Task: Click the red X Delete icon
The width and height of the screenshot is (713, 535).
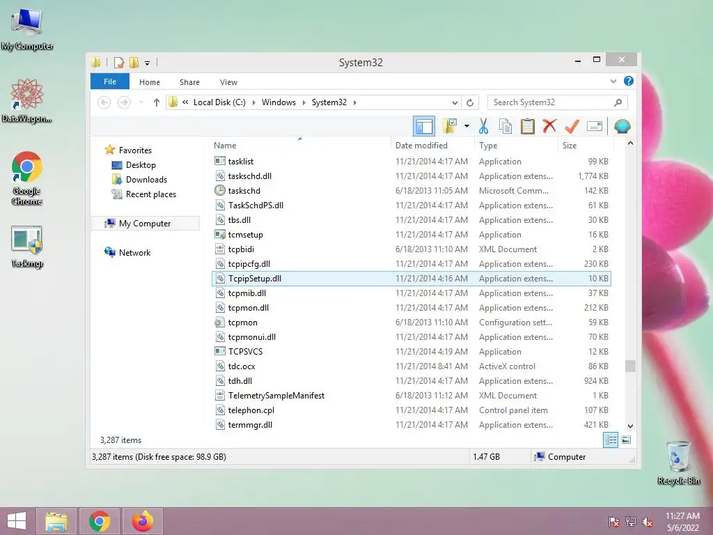Action: (x=549, y=126)
